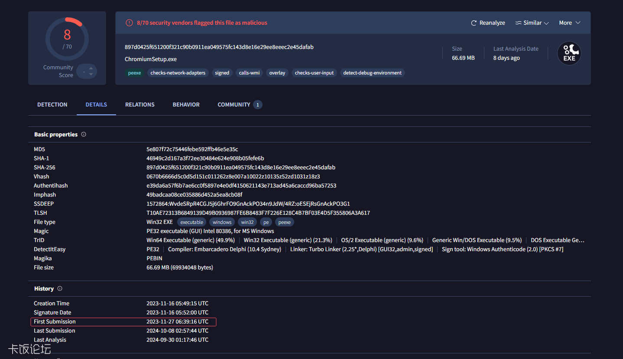Click the TLSH value
The image size is (623, 359).
pyautogui.click(x=258, y=213)
